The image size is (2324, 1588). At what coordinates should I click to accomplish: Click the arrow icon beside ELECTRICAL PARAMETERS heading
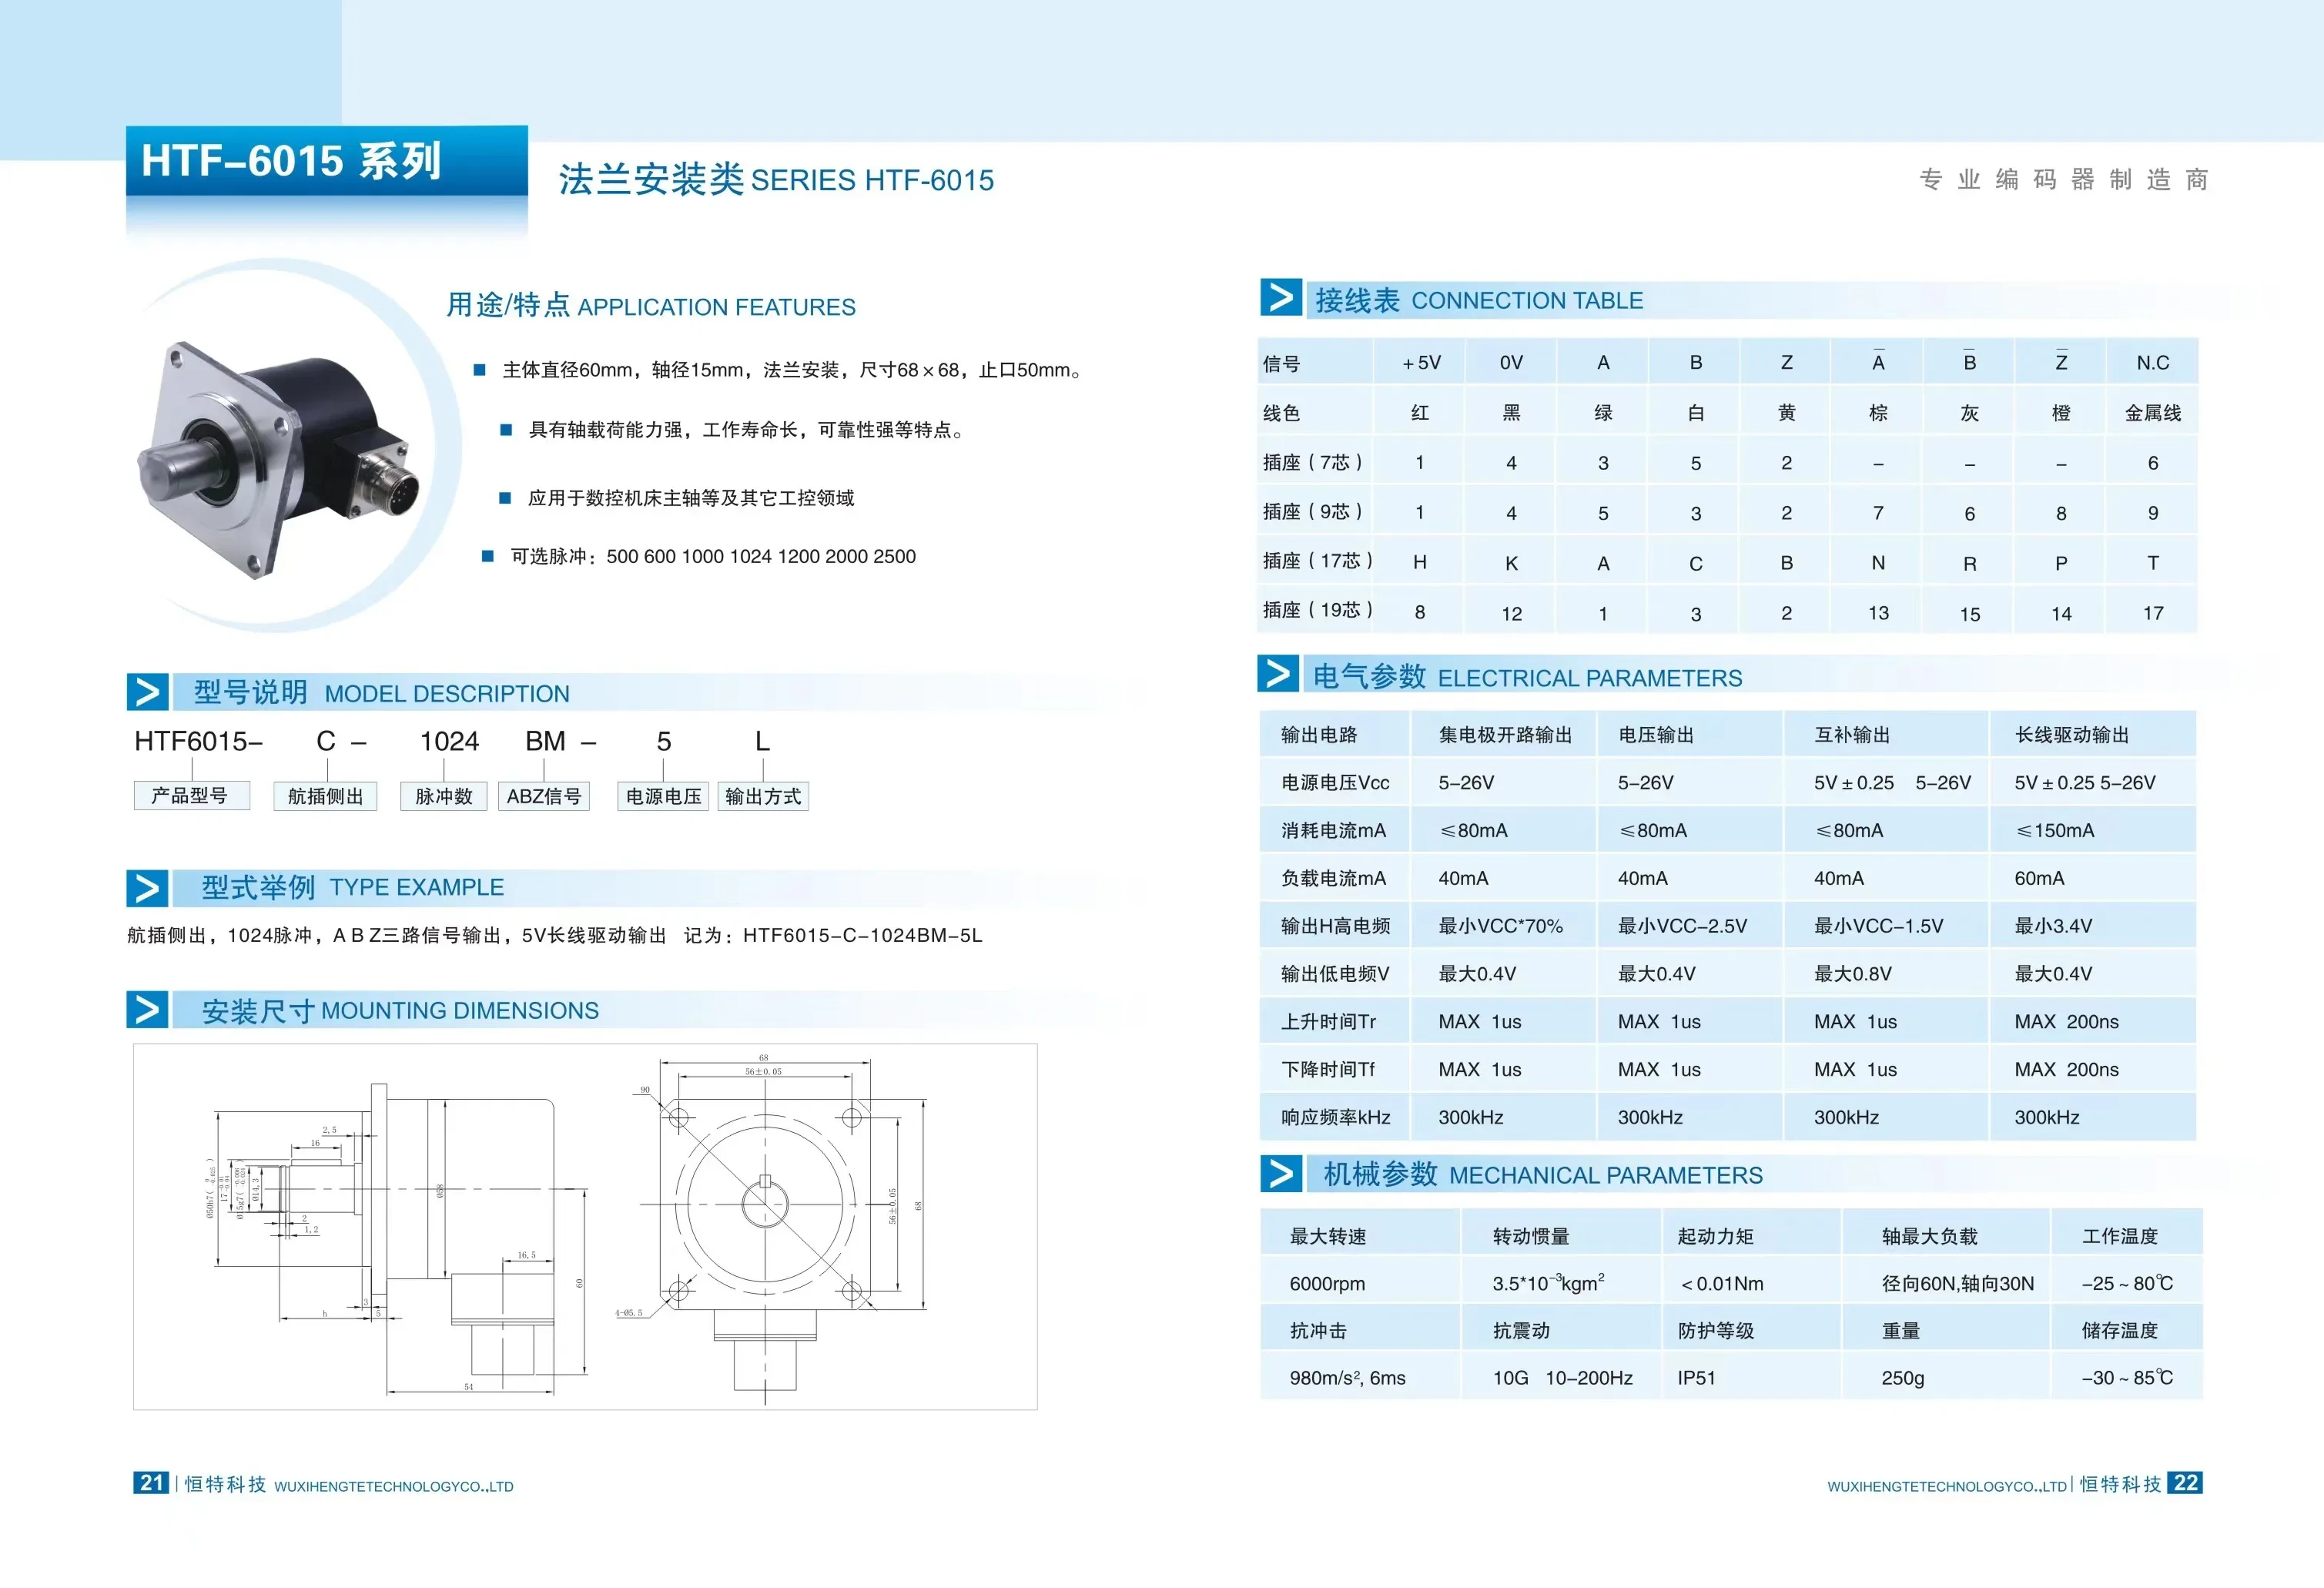pos(1278,674)
